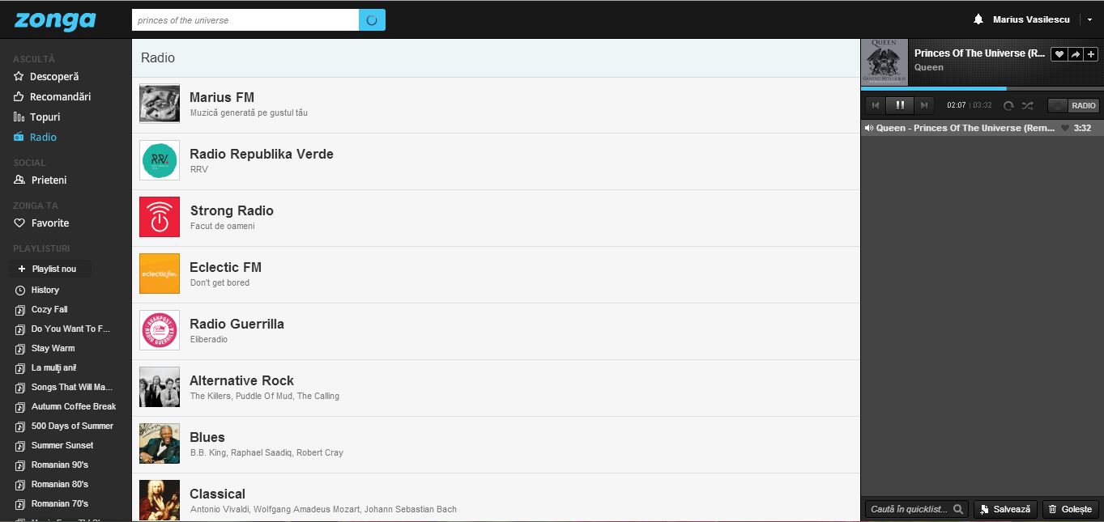Select the queued Queen track row
This screenshot has height=522, width=1104.
(x=982, y=128)
